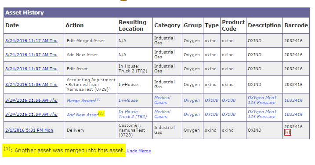
Task: Click the Undo Merge link
Action: (139, 151)
